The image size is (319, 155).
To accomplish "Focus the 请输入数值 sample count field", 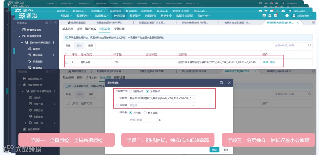I will (x=143, y=120).
